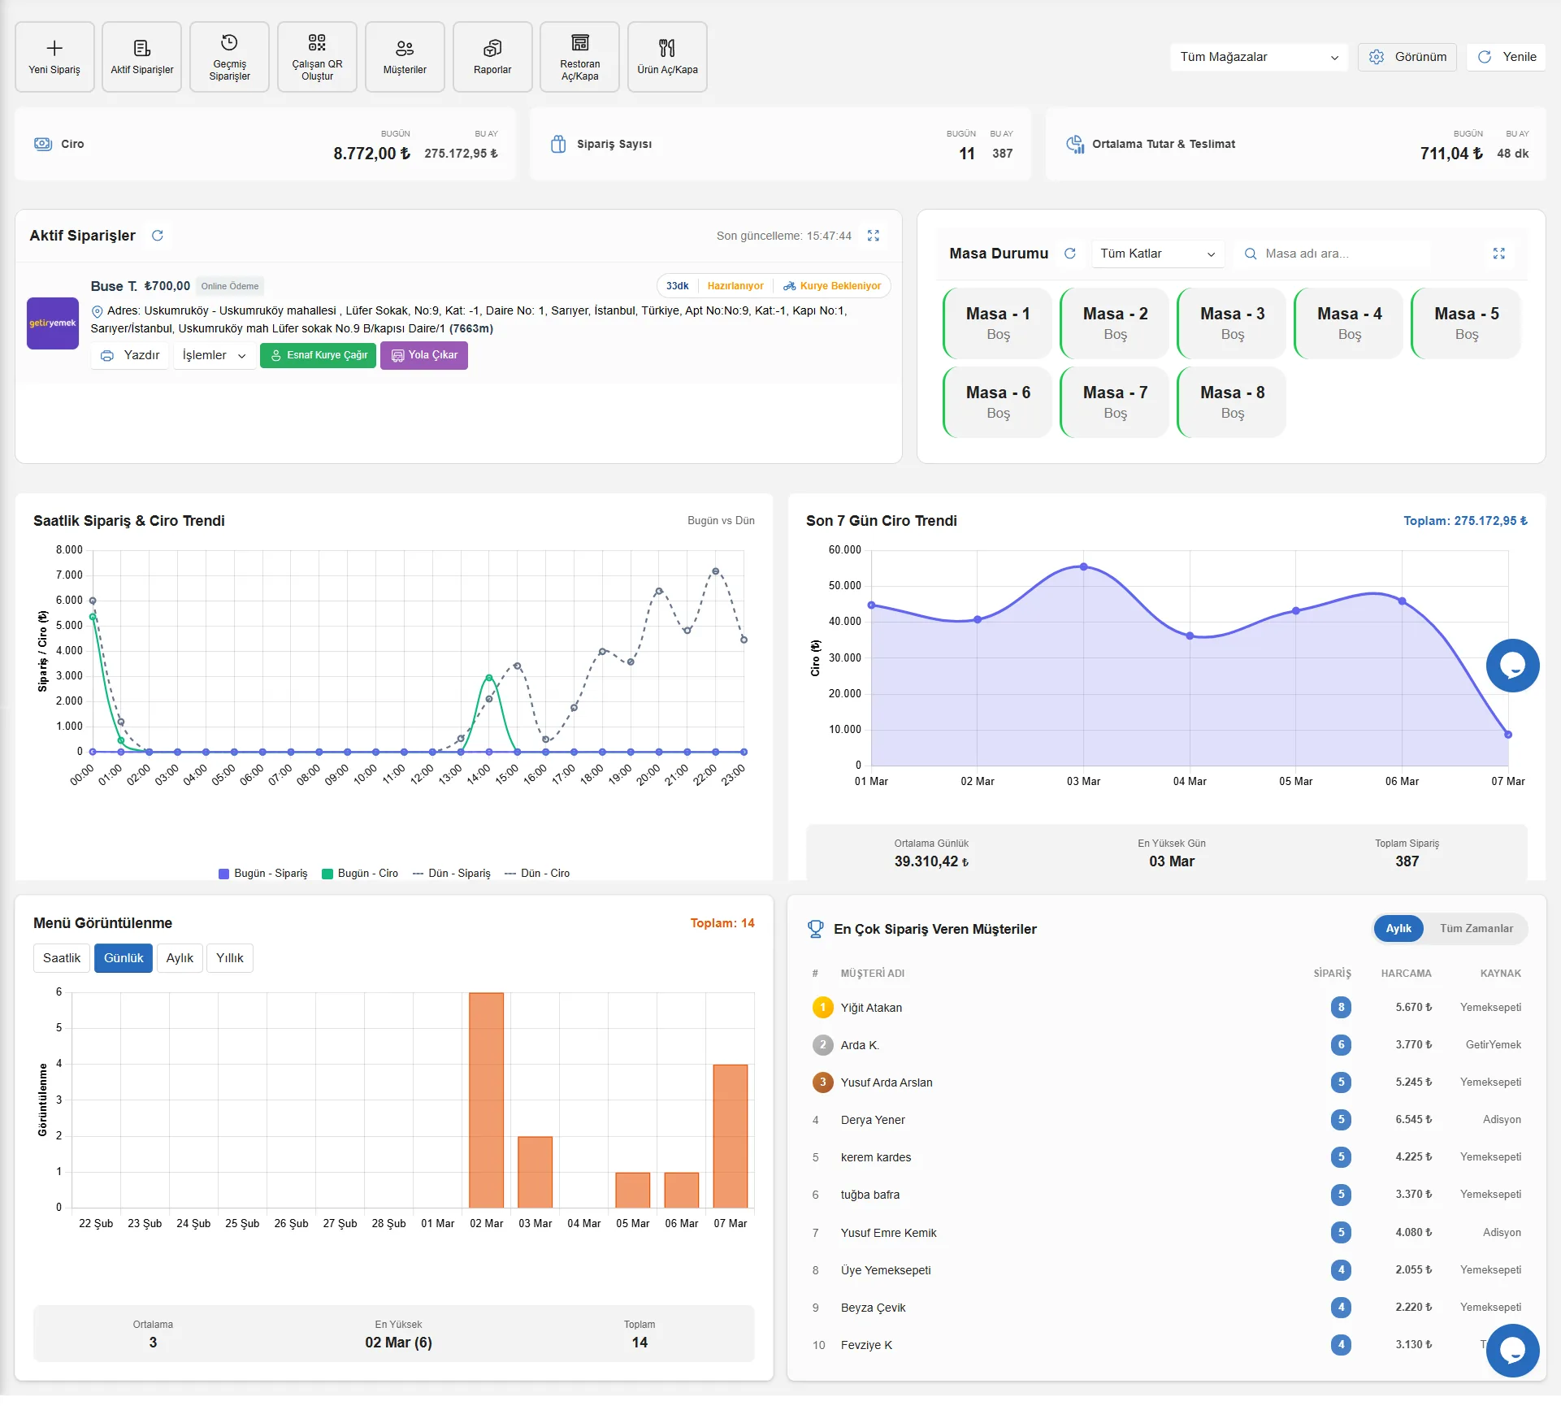Switch customer ranking to Tüm Zamanlar
1561x1410 pixels.
click(1476, 929)
